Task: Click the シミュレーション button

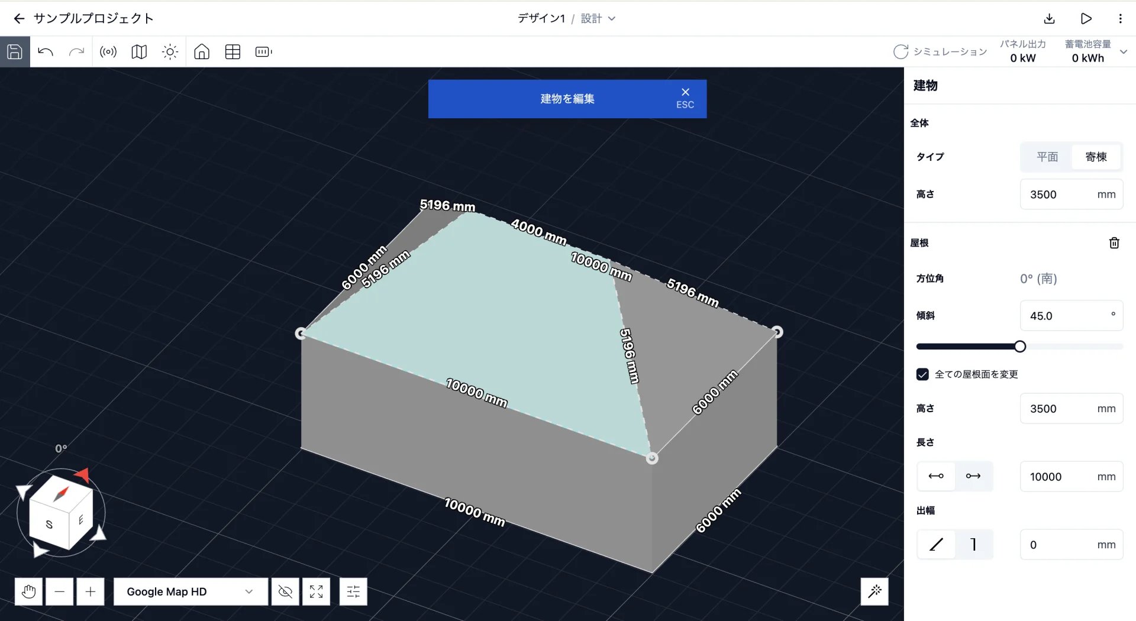Action: click(x=940, y=51)
